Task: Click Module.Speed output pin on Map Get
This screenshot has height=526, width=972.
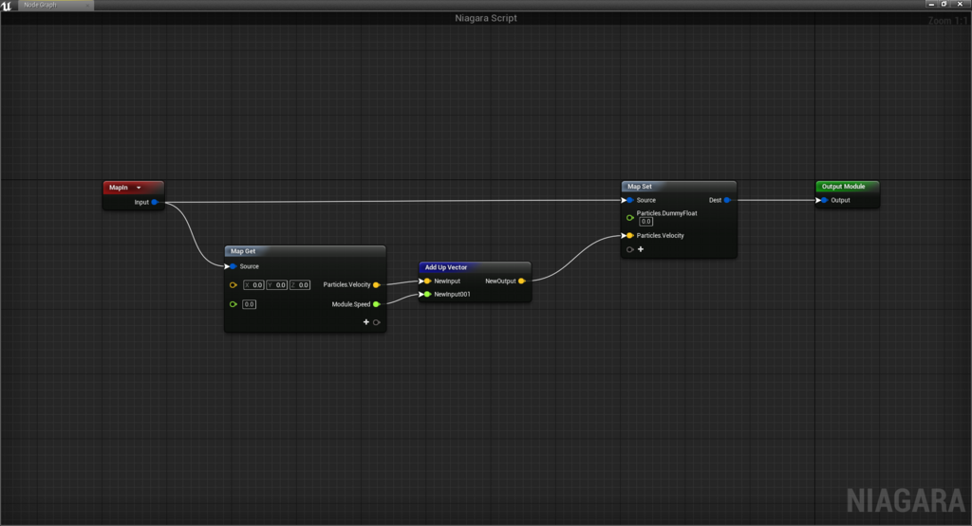Action: click(376, 304)
